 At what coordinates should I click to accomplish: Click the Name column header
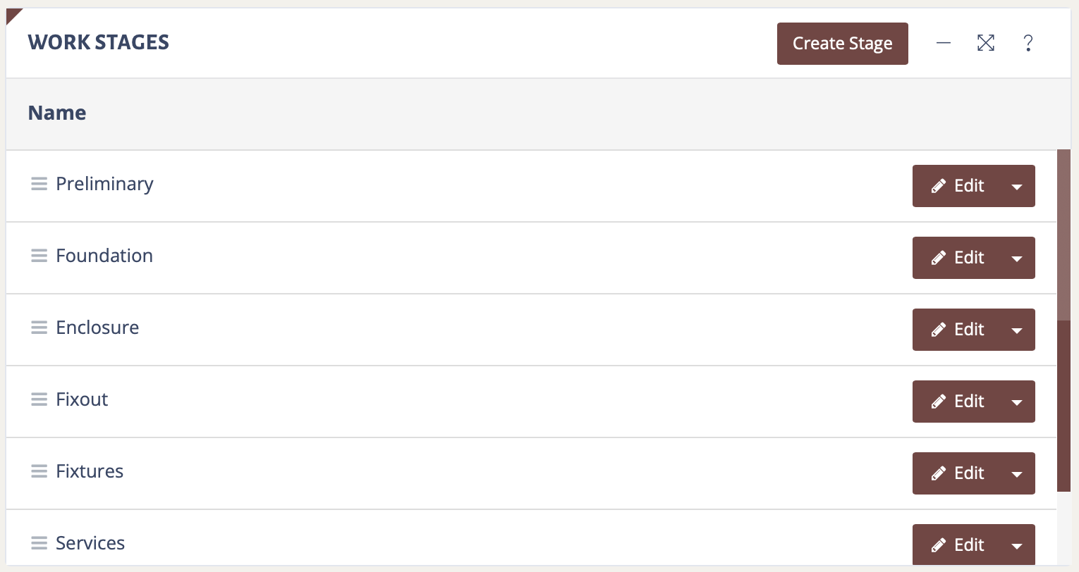[x=57, y=113]
